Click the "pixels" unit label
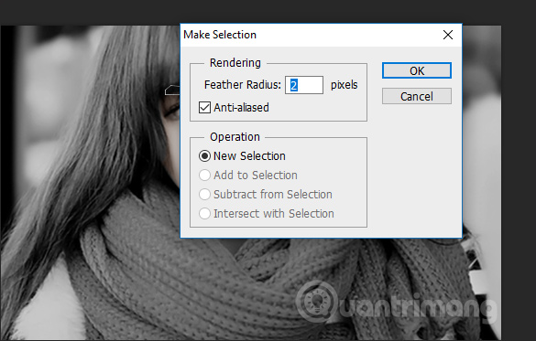Viewport: 536px width, 341px height. point(344,85)
